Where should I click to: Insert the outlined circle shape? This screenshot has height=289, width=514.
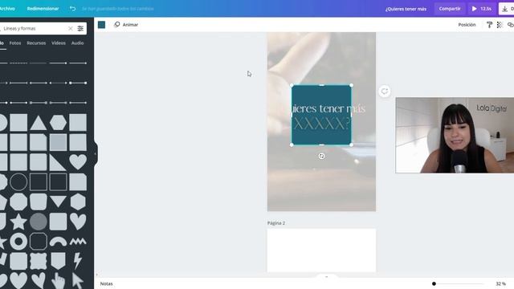[x=18, y=182]
